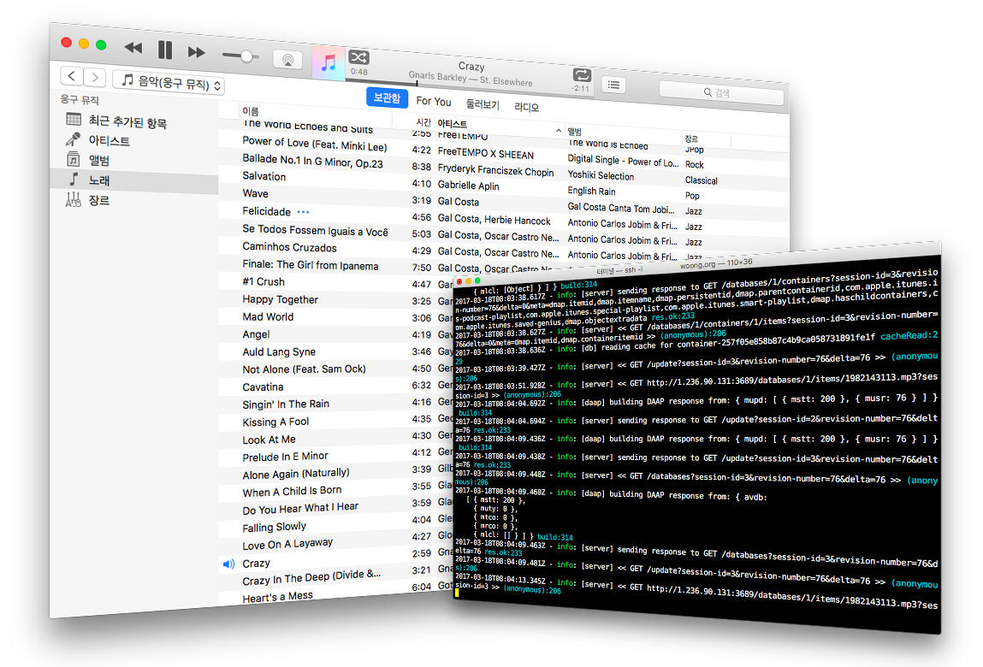This screenshot has height=667, width=983.
Task: Select the song Power of Love (Feat. Minki Lee)
Action: tap(315, 145)
